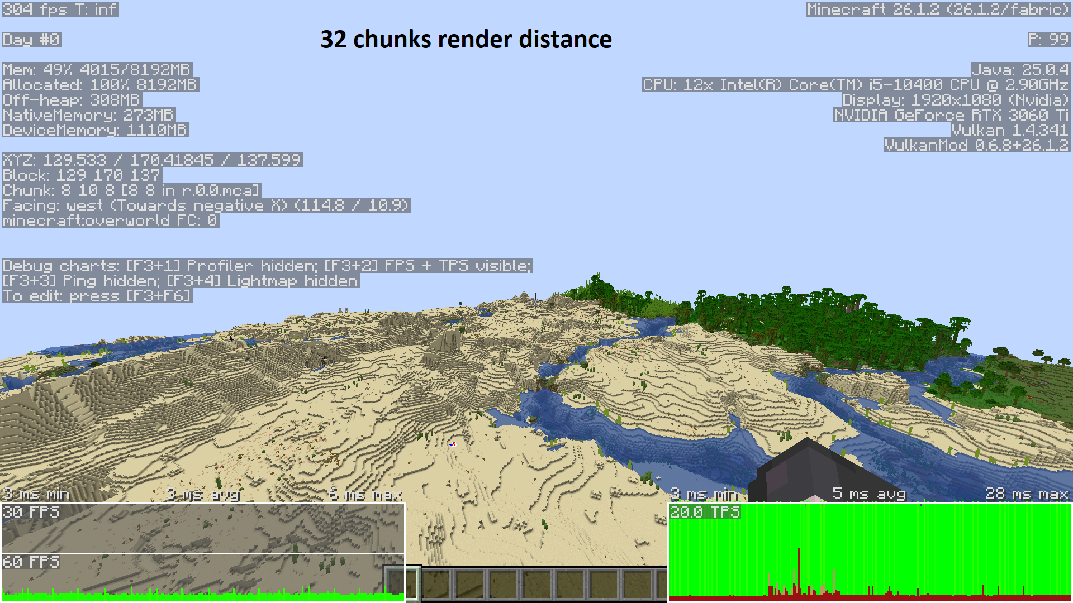The image size is (1073, 603).
Task: Select the CPU i5-10400 info line
Action: tap(857, 85)
